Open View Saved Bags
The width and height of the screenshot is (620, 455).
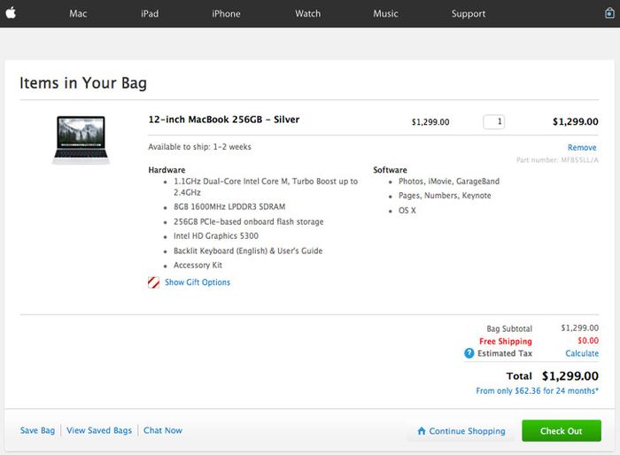99,430
